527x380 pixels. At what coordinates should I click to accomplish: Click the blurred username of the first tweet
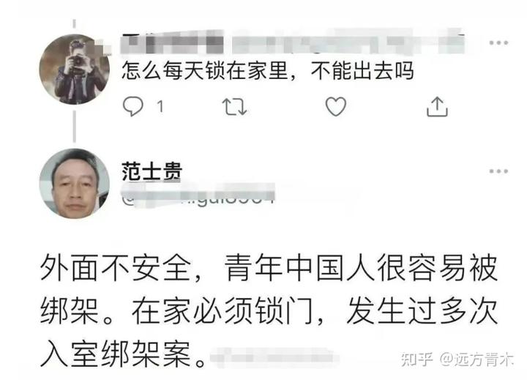[172, 42]
